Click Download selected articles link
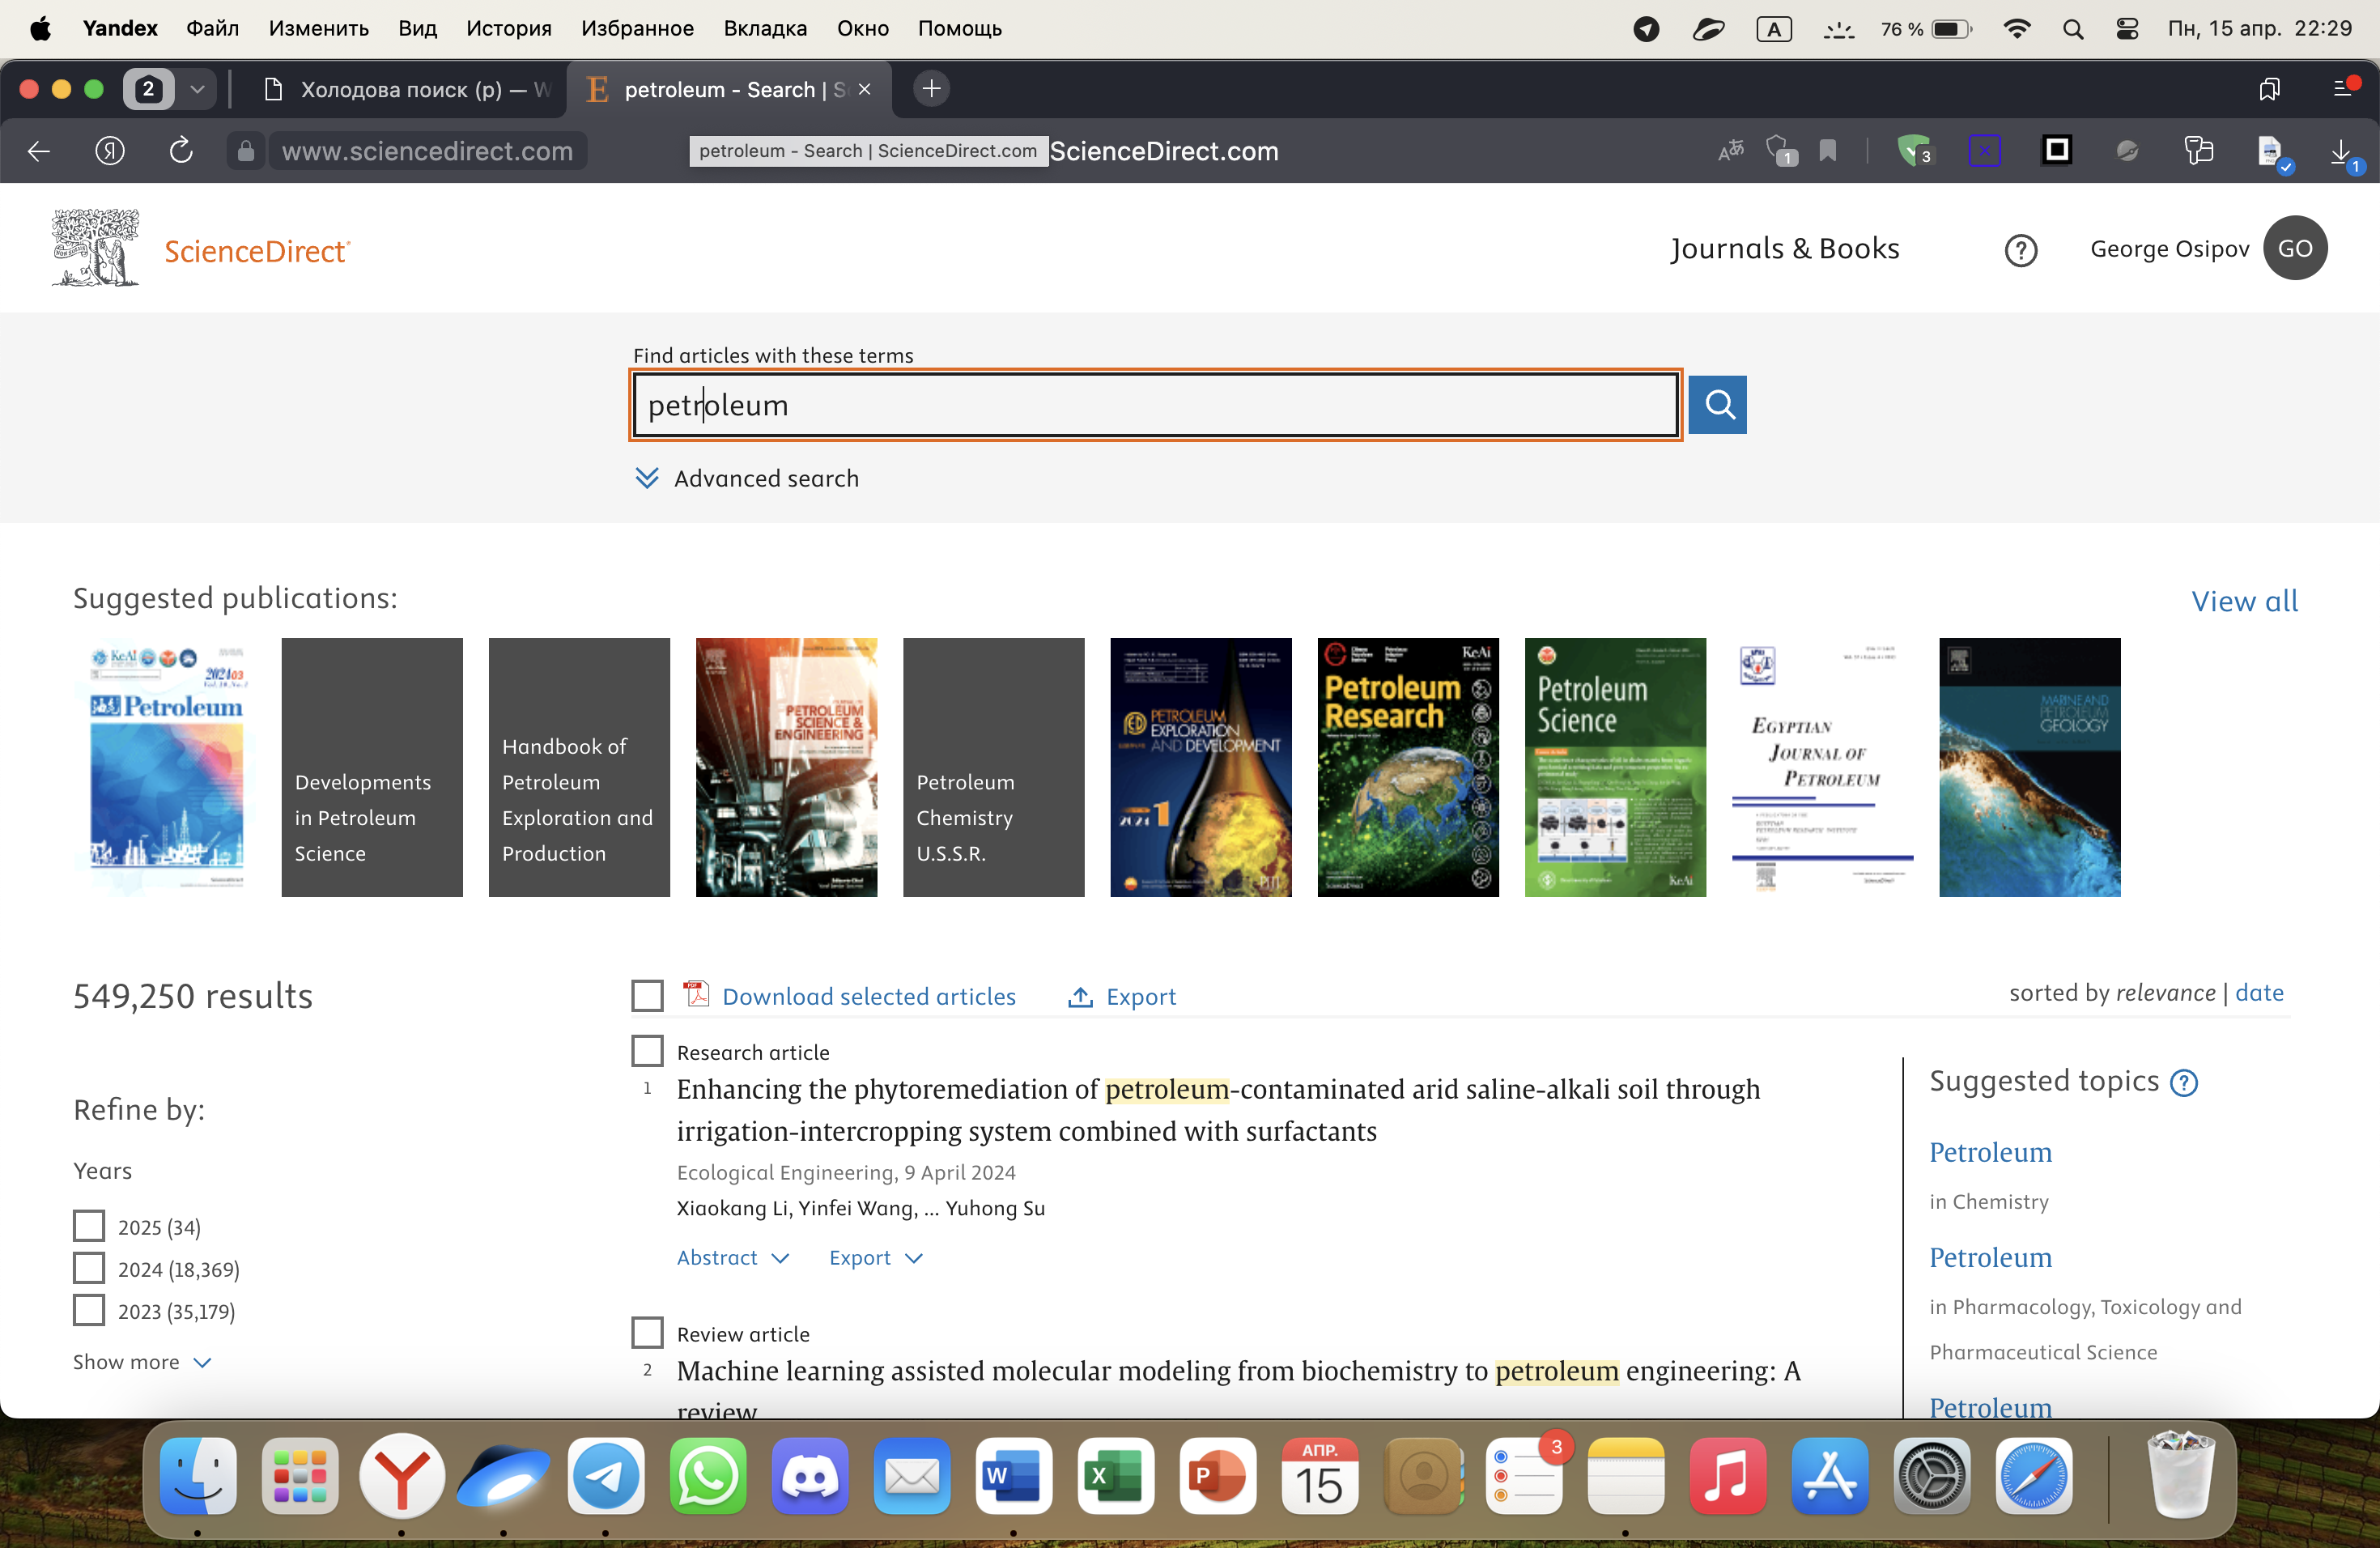Viewport: 2380px width, 1548px height. coord(869,996)
